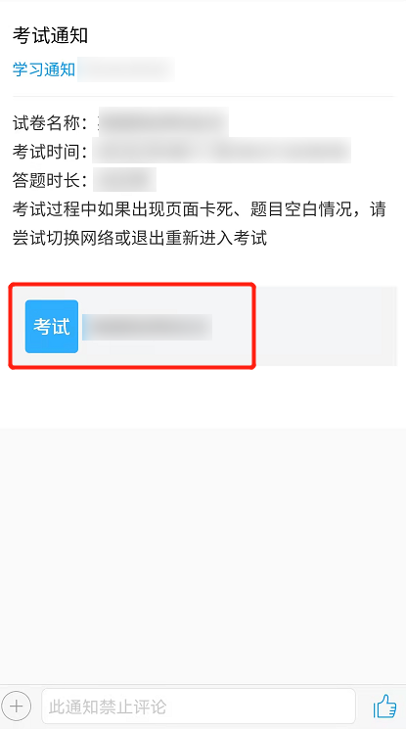Click blurred duration value after 答题时长
This screenshot has width=406, height=729.
tap(124, 180)
